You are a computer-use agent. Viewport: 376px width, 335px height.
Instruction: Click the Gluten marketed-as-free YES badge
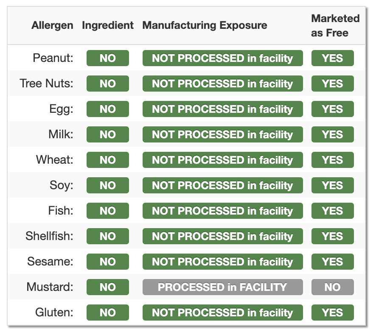(333, 313)
